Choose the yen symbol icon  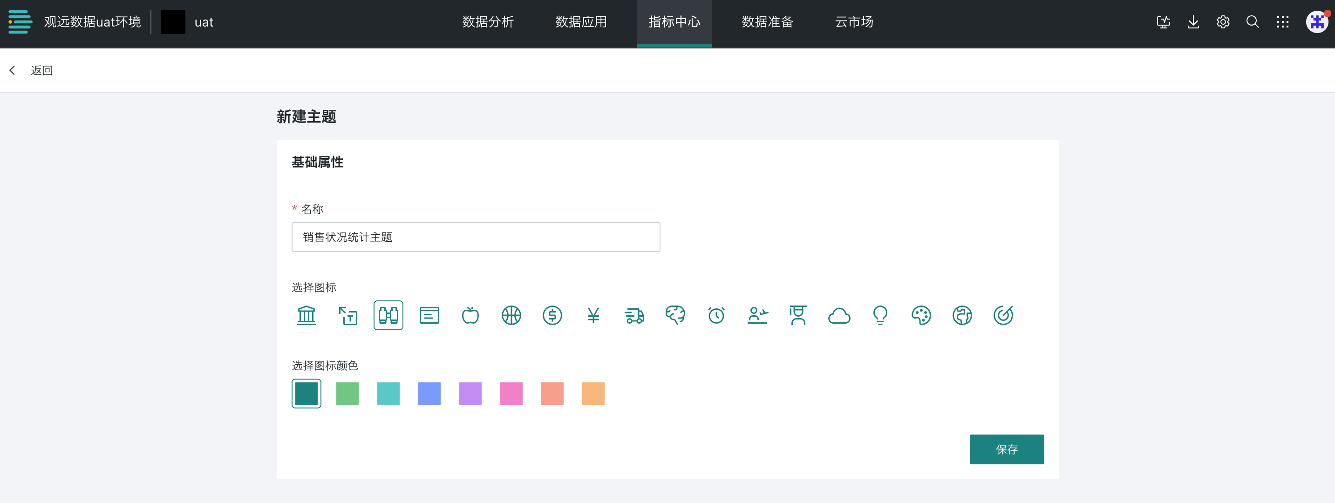coord(593,315)
